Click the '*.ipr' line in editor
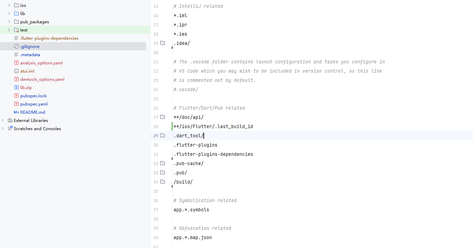473x248 pixels. [180, 25]
